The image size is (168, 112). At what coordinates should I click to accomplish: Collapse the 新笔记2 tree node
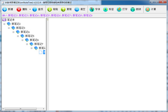point(4,24)
